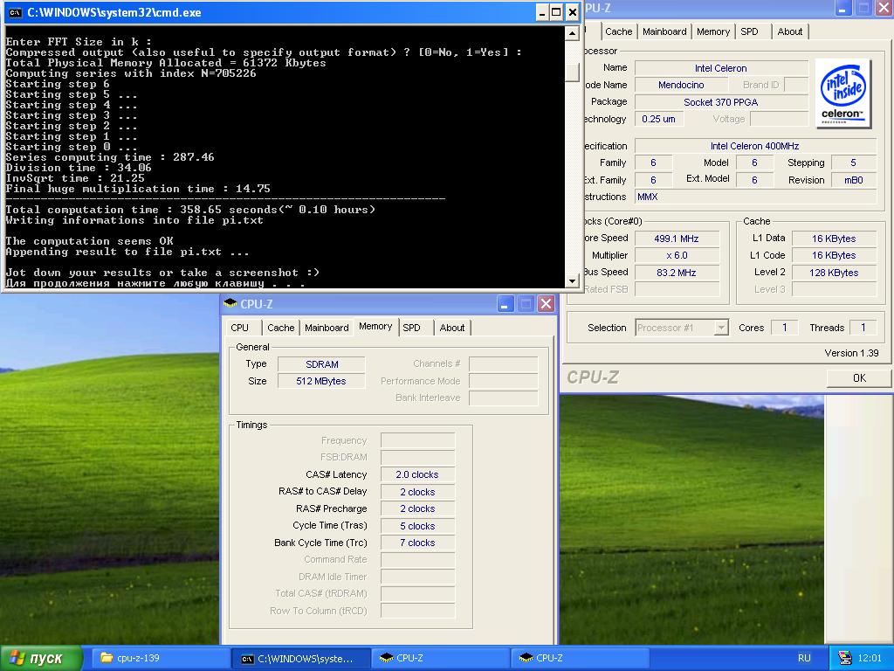Image resolution: width=894 pixels, height=671 pixels.
Task: Click the CPU-Z chip icon in Memory window title
Action: (230, 303)
